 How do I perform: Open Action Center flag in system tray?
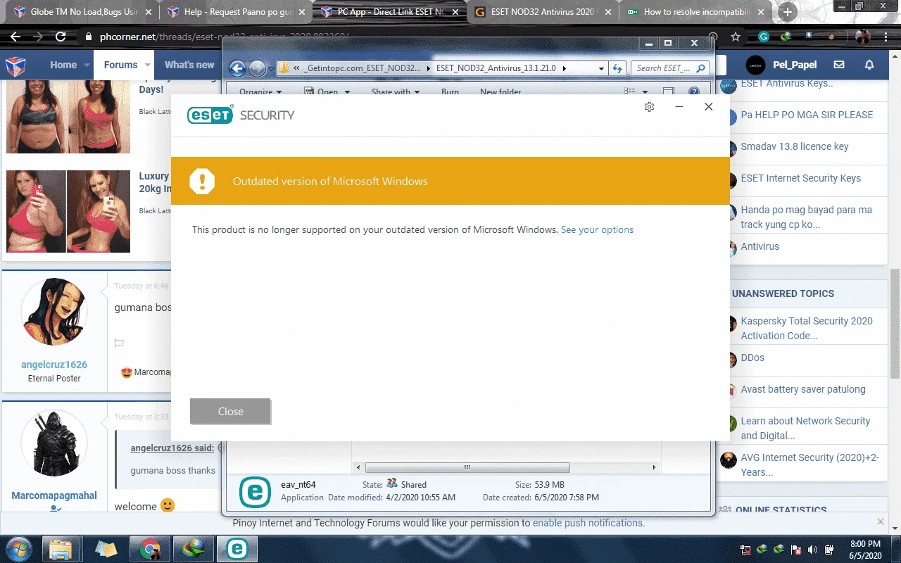pyautogui.click(x=797, y=550)
